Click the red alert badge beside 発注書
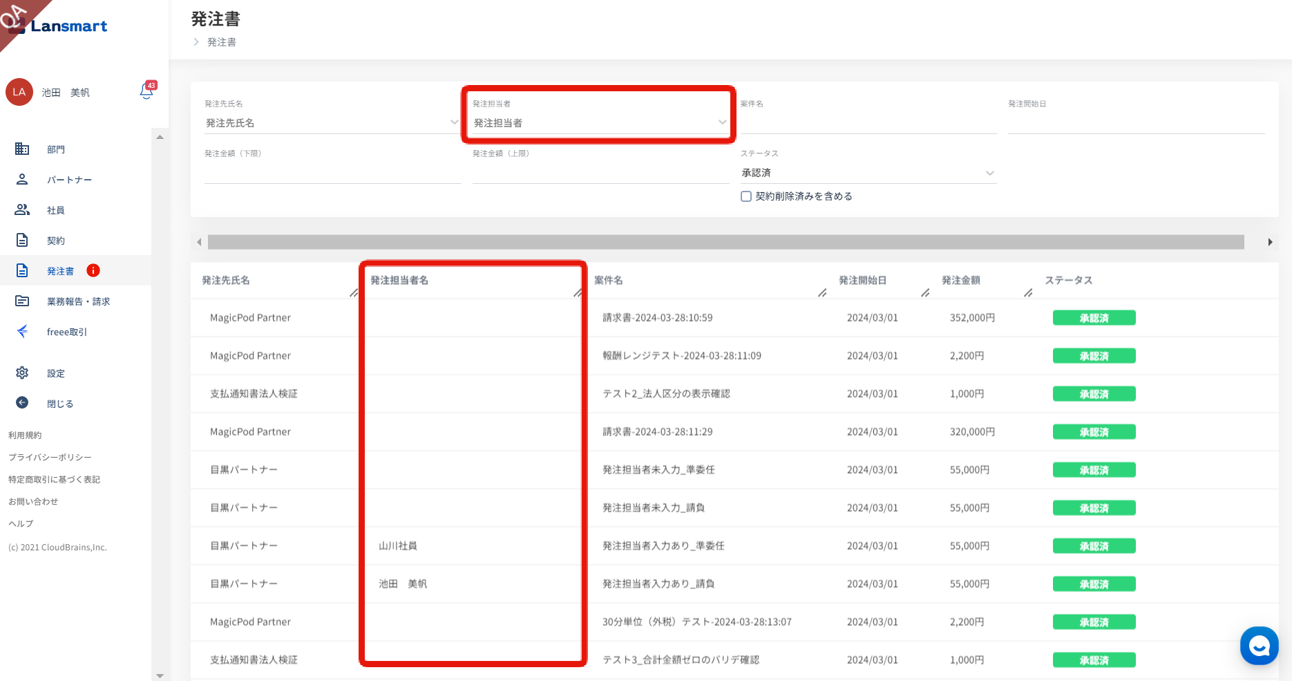This screenshot has height=681, width=1292. (93, 270)
